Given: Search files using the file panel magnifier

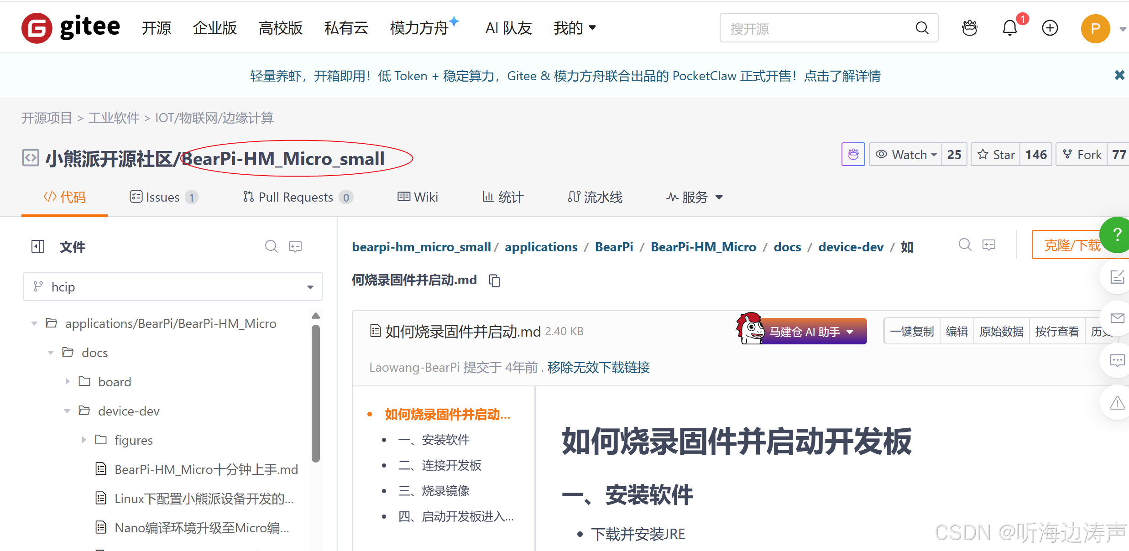Looking at the screenshot, I should coord(271,246).
